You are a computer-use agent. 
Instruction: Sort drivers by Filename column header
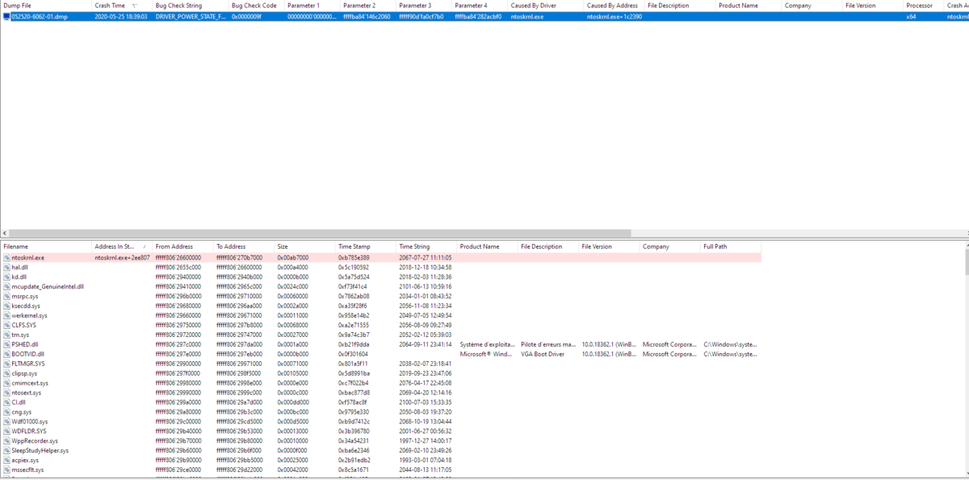coord(46,246)
